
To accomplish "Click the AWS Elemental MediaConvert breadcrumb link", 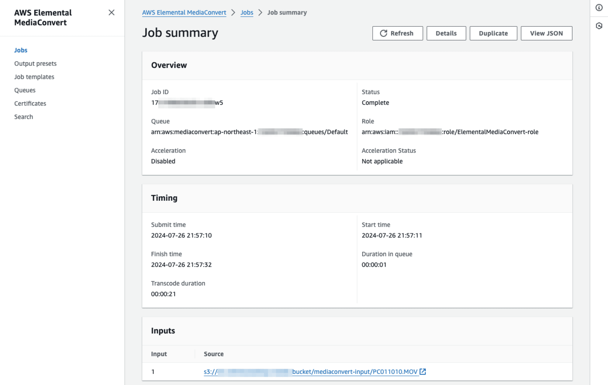I will pos(184,12).
